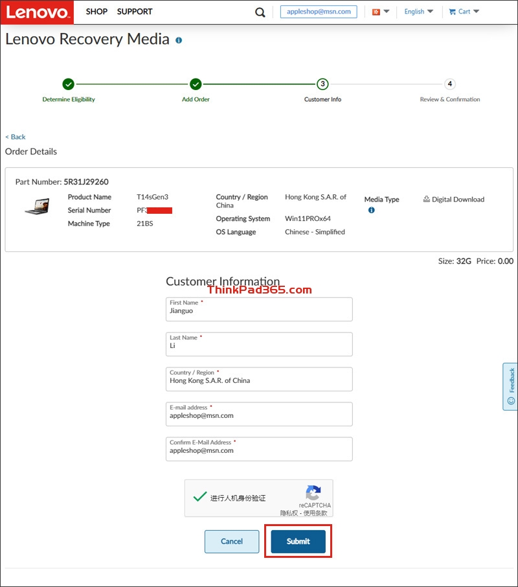
Task: Click the Digital Download icon
Action: click(426, 199)
